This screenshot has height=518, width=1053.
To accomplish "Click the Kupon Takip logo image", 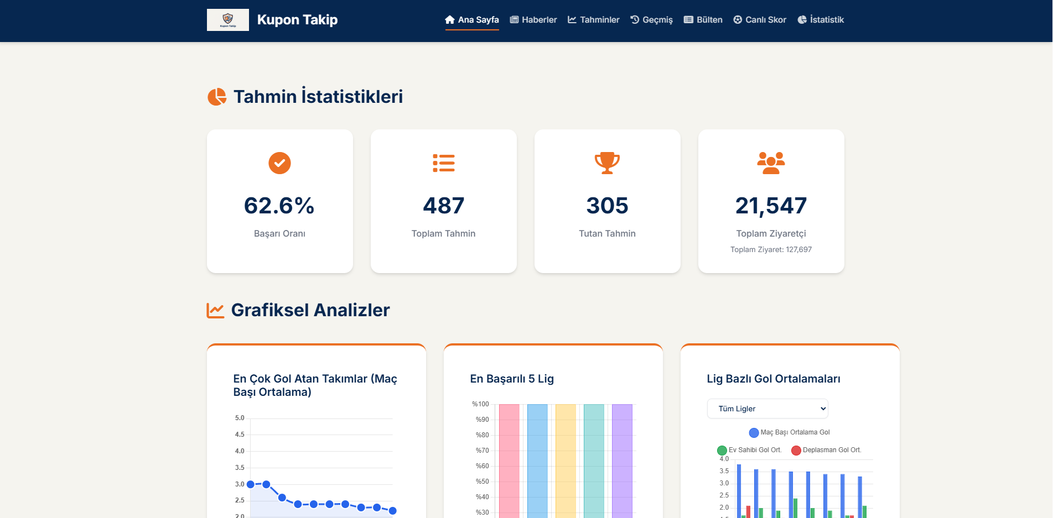I will [x=227, y=20].
